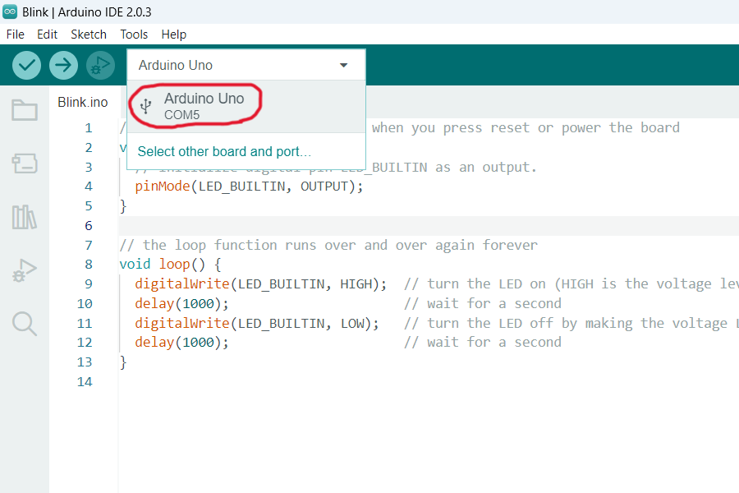Open the Sketch menu

pyautogui.click(x=88, y=35)
